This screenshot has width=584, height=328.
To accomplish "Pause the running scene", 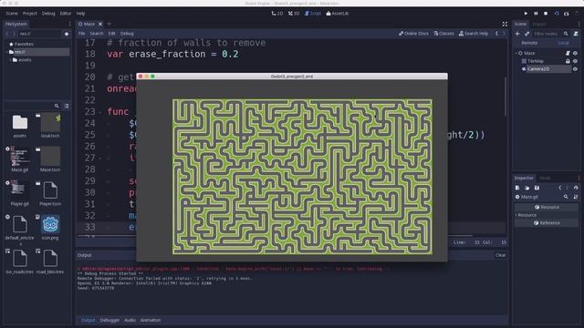I will tap(536, 14).
